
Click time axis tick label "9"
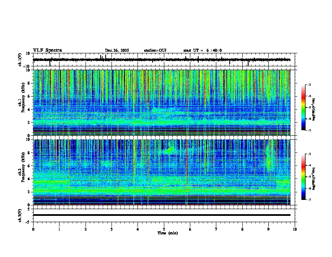(268, 229)
